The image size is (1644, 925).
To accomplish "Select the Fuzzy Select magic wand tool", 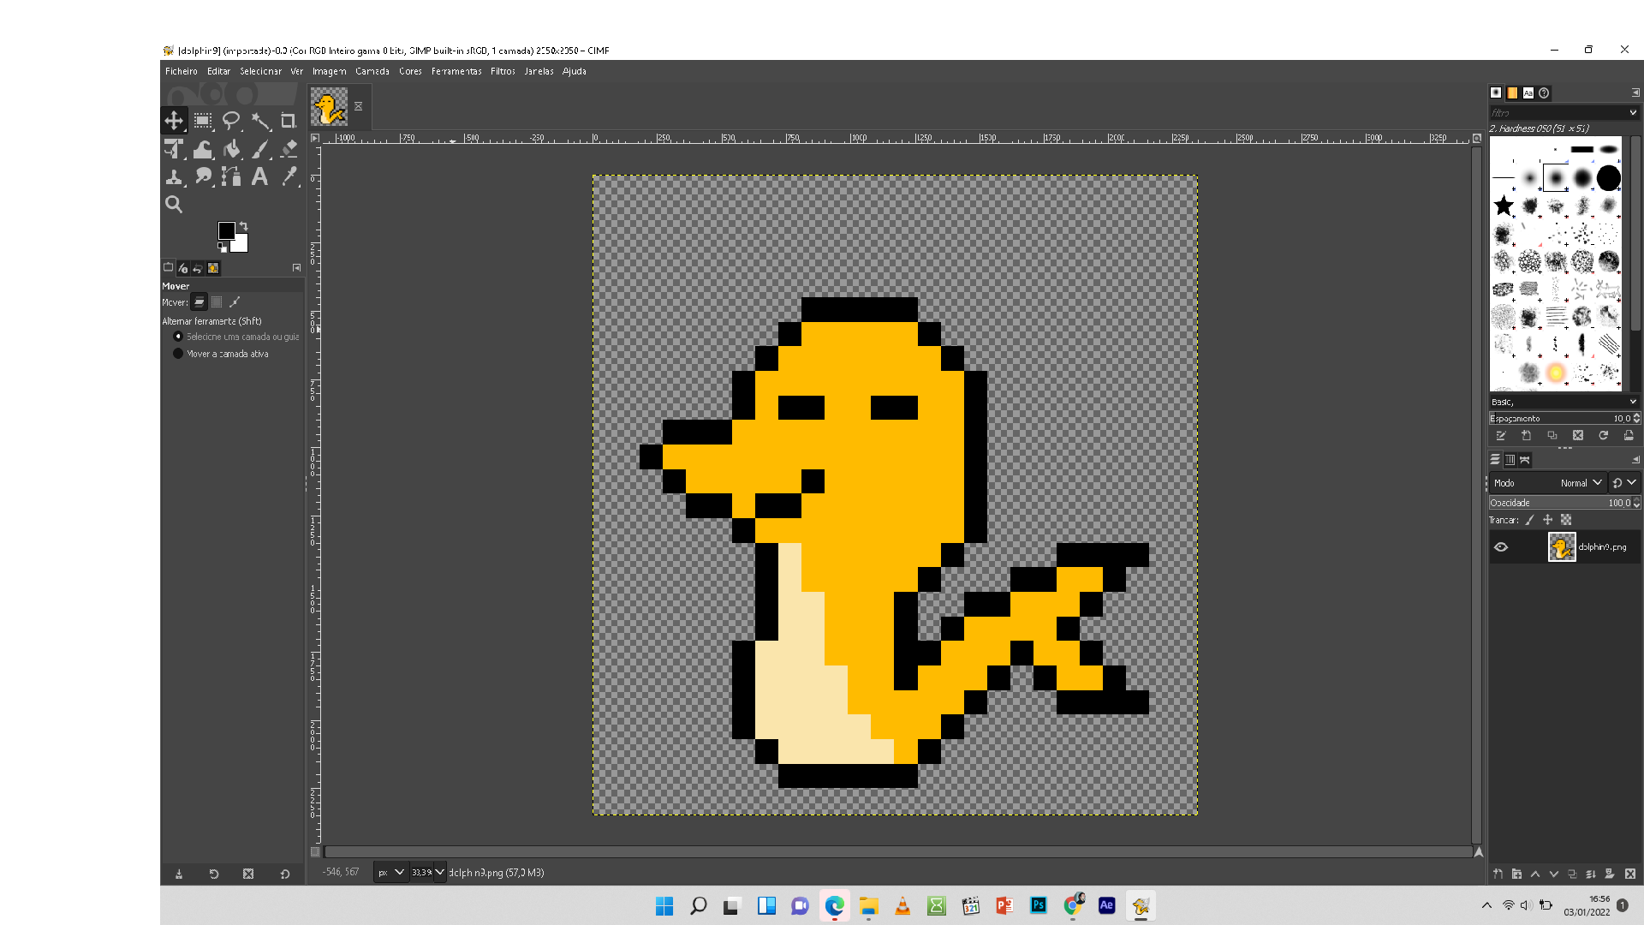I will coord(260,121).
